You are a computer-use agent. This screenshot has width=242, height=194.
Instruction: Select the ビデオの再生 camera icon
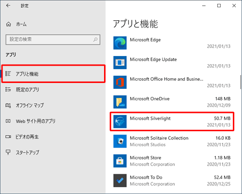[8, 137]
